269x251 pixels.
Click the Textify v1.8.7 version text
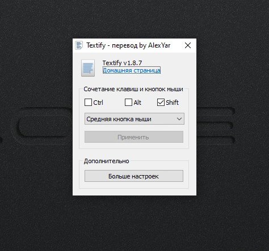[122, 63]
